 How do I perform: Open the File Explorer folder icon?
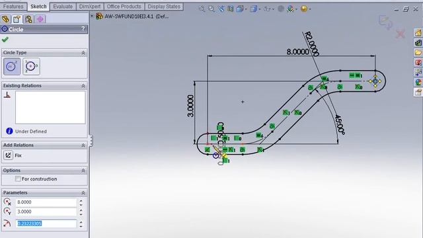[418, 52]
